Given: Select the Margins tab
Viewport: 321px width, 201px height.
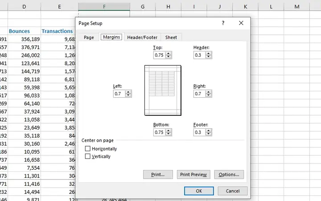Looking at the screenshot, I should 111,37.
